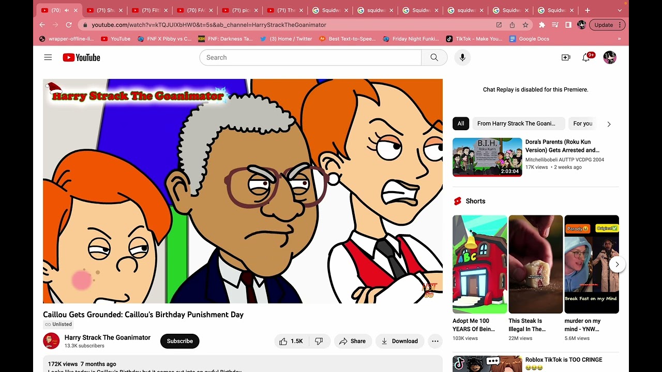Select the 'All' filter chip
The height and width of the screenshot is (372, 662).
[461, 123]
